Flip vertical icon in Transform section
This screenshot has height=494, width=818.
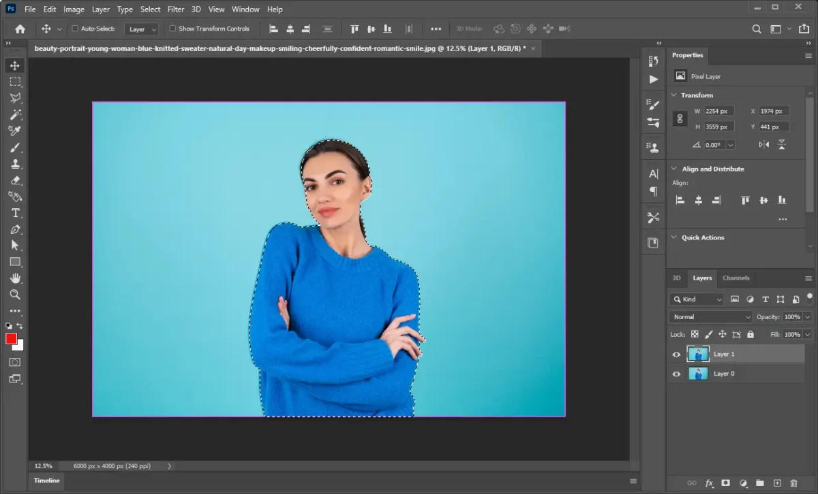click(782, 145)
